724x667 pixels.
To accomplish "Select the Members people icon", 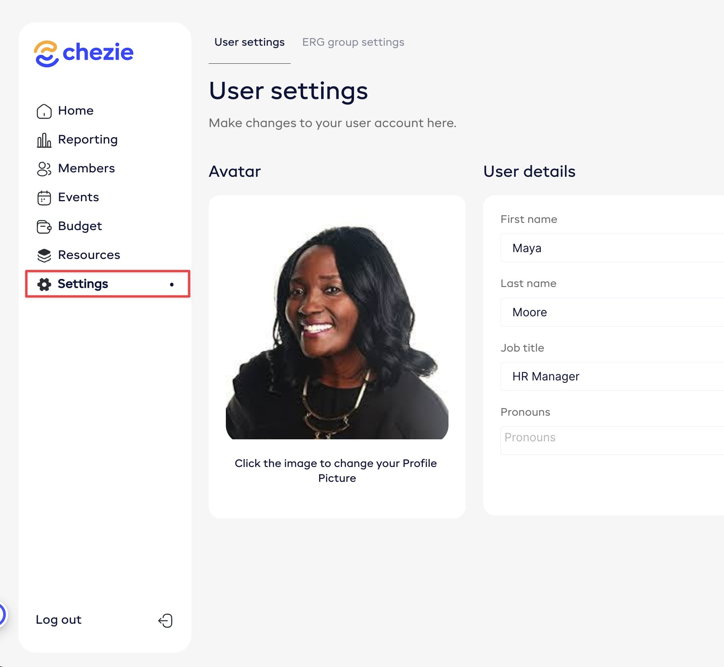I will click(x=44, y=169).
